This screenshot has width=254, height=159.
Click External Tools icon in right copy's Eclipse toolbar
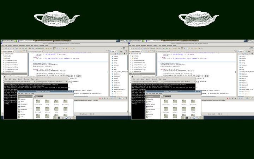pyautogui.click(x=170, y=48)
